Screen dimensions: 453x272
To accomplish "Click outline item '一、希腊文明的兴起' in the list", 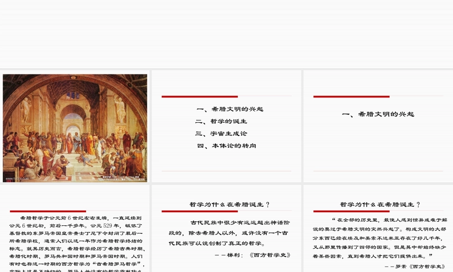I will point(230,109).
